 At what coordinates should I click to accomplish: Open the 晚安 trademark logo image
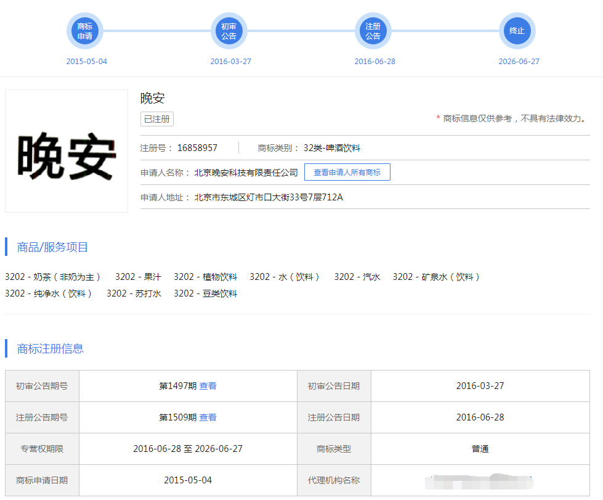pyautogui.click(x=67, y=151)
